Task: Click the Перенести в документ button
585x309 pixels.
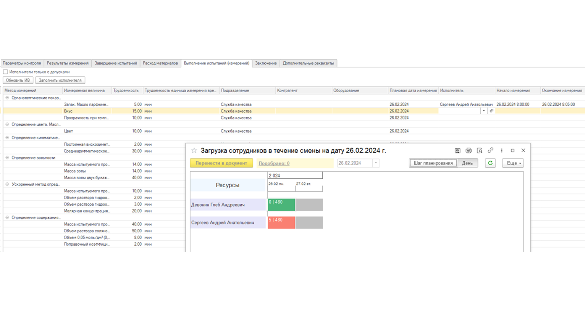Action: (x=221, y=163)
